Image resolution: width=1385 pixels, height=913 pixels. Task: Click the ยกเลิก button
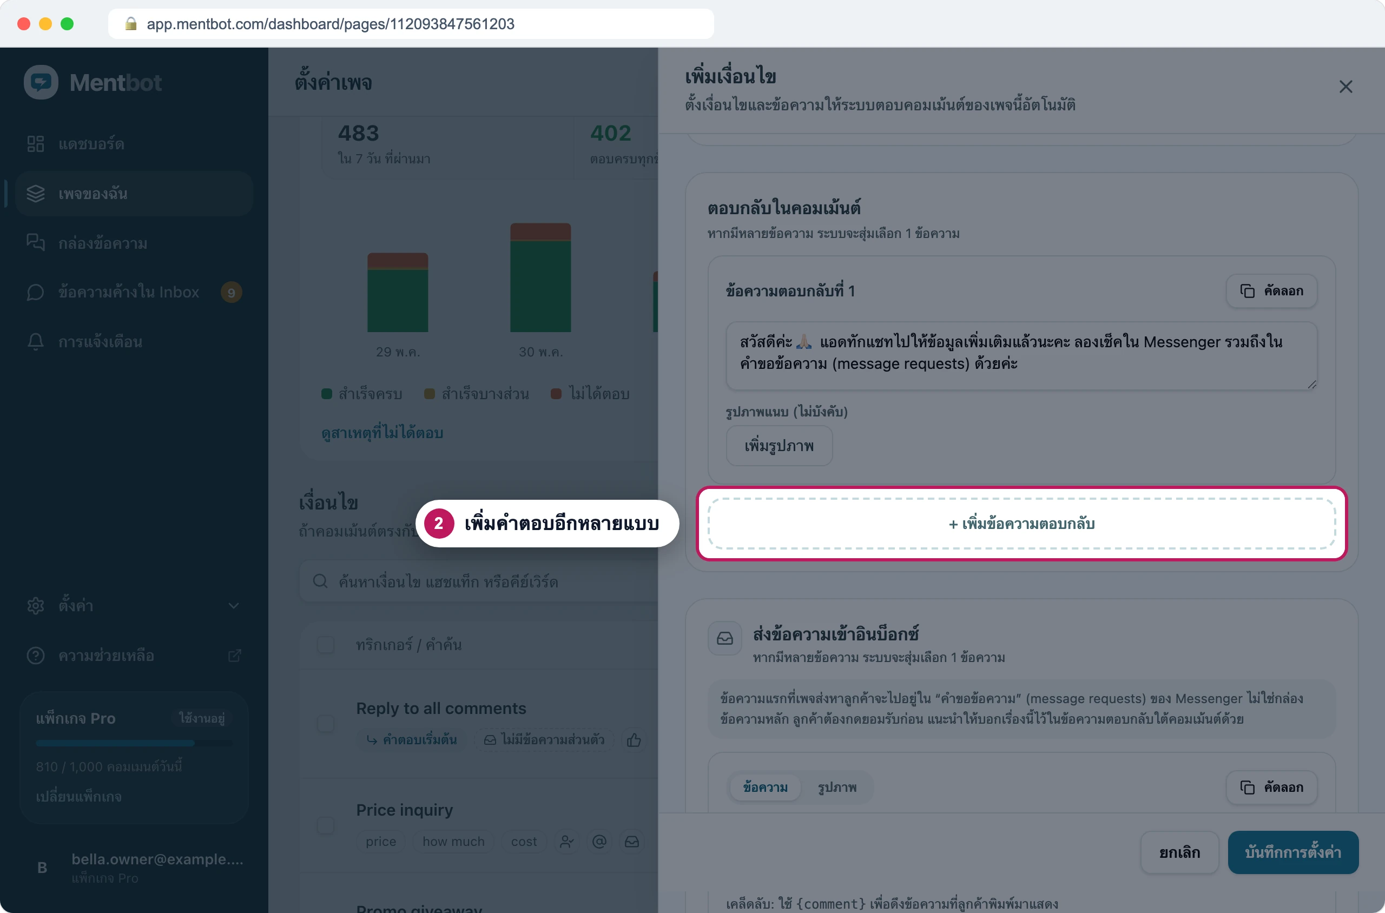(x=1179, y=852)
